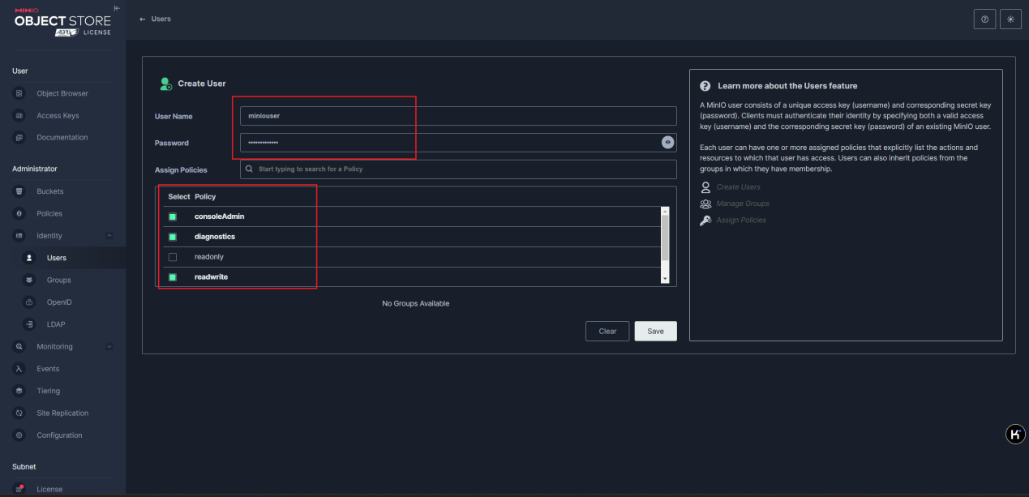Click the Policies sidebar icon
Screen dimensions: 1029x497
pos(19,213)
